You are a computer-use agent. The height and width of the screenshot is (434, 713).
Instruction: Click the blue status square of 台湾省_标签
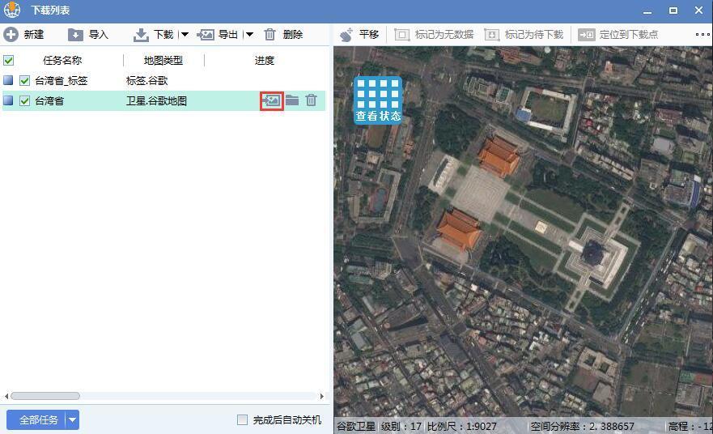[8, 80]
